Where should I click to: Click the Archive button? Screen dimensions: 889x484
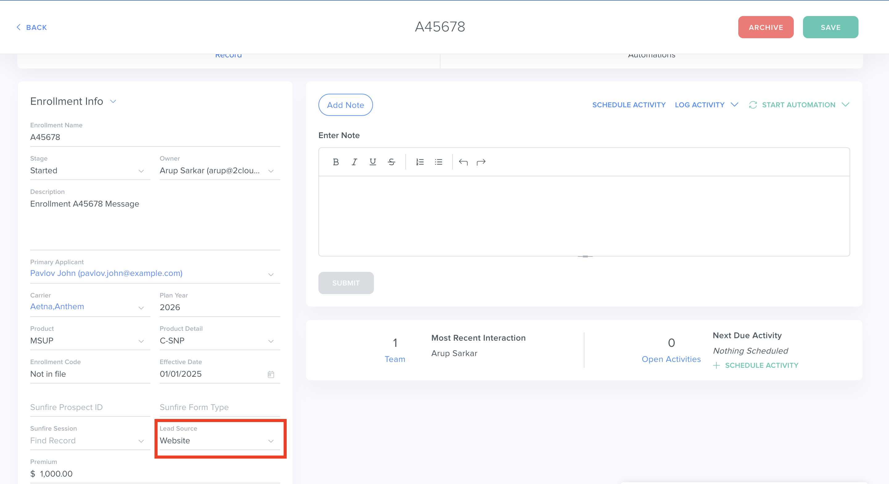click(765, 27)
